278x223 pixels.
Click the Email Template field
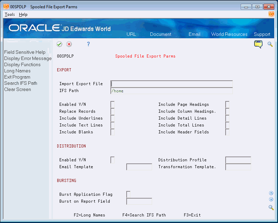coord(139,167)
